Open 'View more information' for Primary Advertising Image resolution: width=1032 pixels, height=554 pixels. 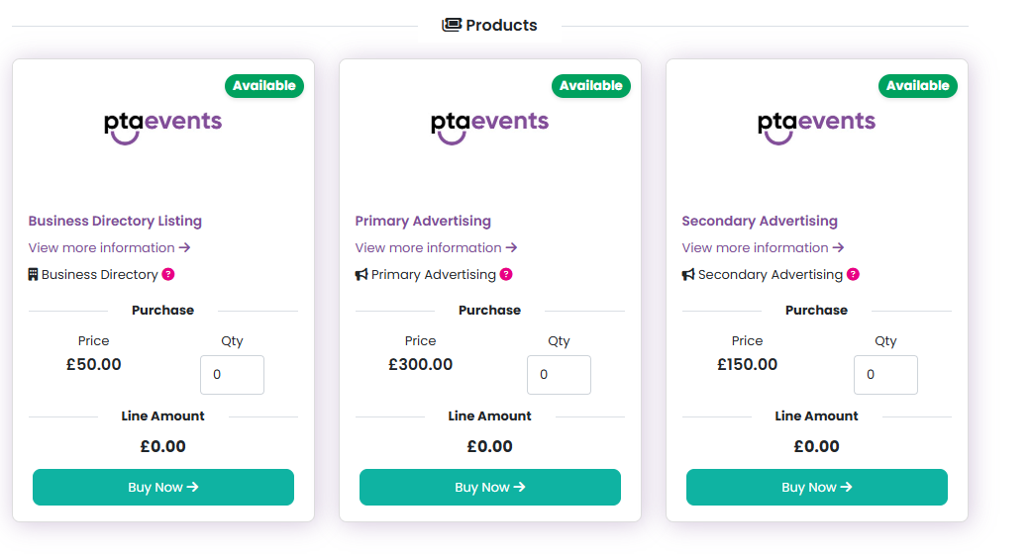[436, 247]
